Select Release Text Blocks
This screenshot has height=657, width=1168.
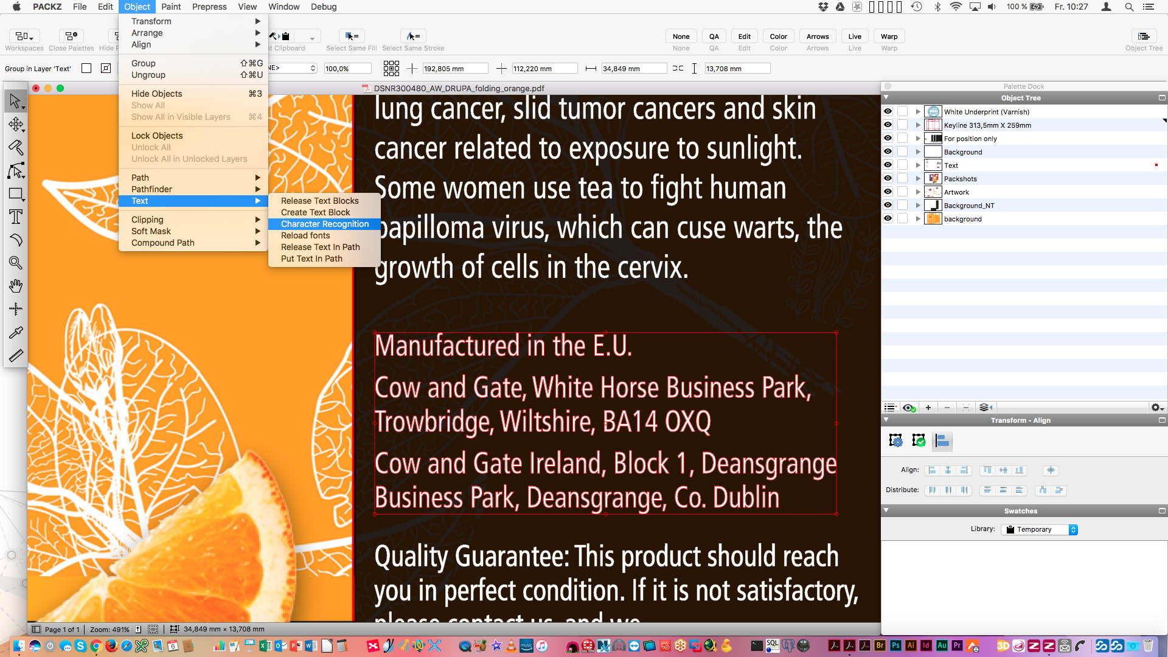[320, 201]
